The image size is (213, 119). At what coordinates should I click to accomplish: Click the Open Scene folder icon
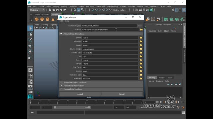54,10
